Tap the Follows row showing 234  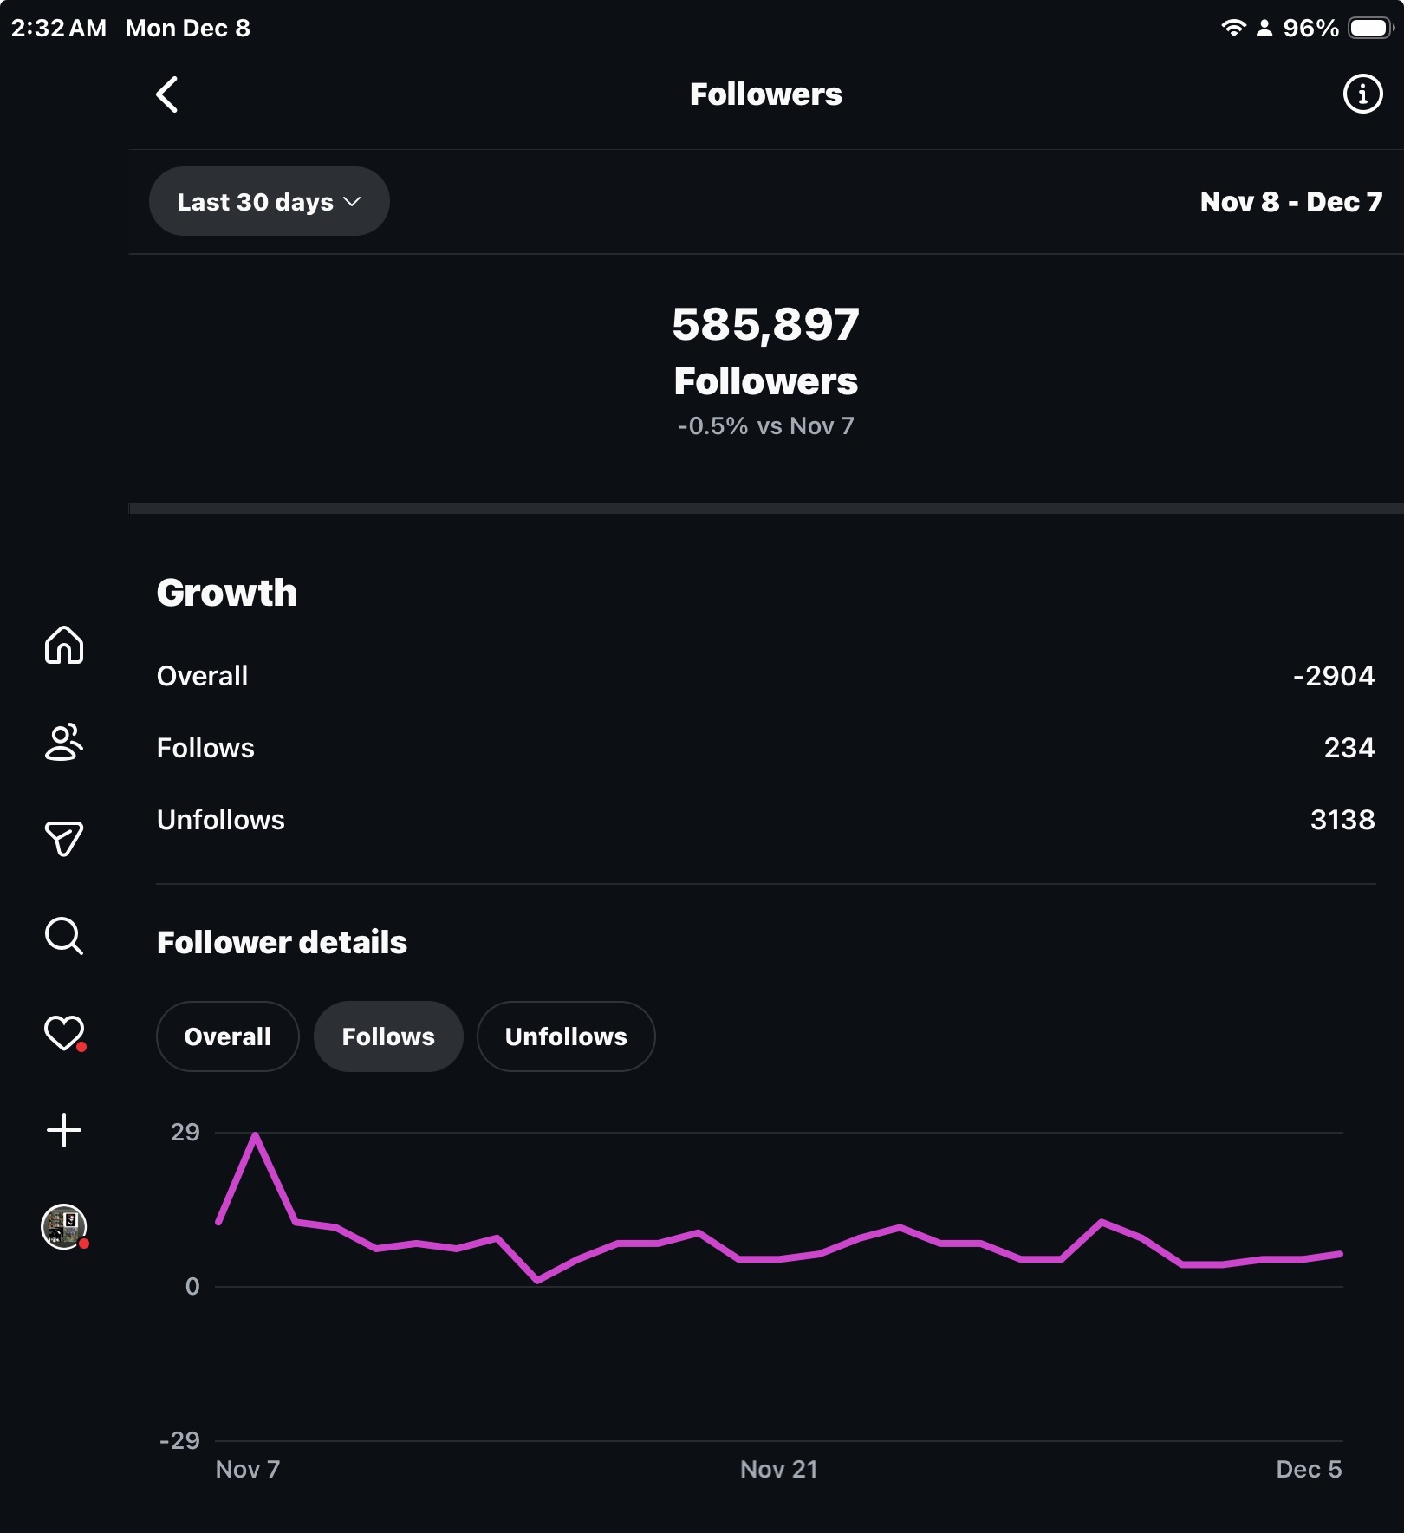click(765, 748)
